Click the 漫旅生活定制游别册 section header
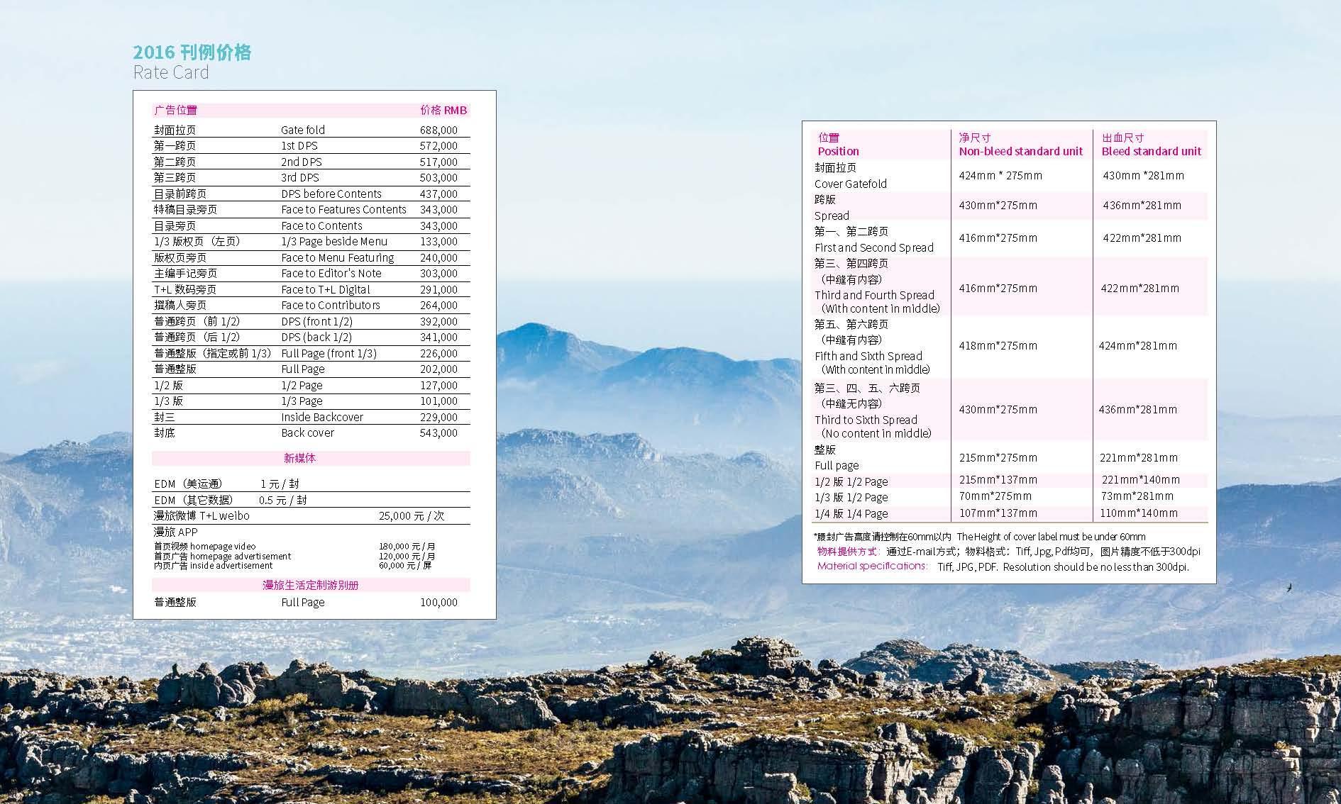The width and height of the screenshot is (1341, 804). click(310, 586)
